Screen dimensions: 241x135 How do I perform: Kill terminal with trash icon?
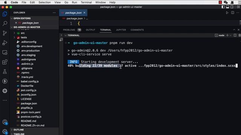pos(239,35)
